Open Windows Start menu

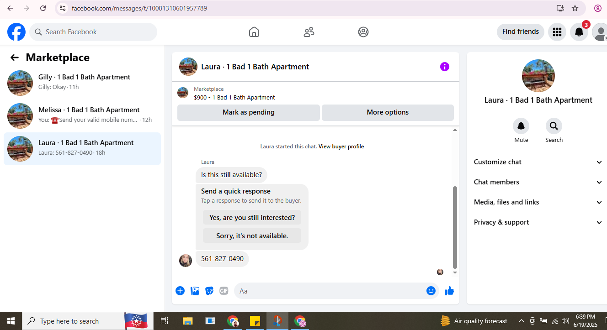(11, 321)
